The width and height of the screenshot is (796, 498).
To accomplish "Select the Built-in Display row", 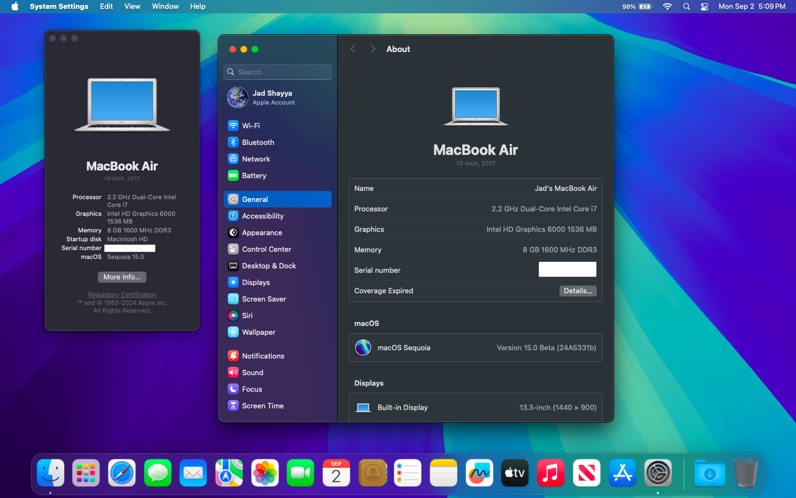I will (x=475, y=407).
